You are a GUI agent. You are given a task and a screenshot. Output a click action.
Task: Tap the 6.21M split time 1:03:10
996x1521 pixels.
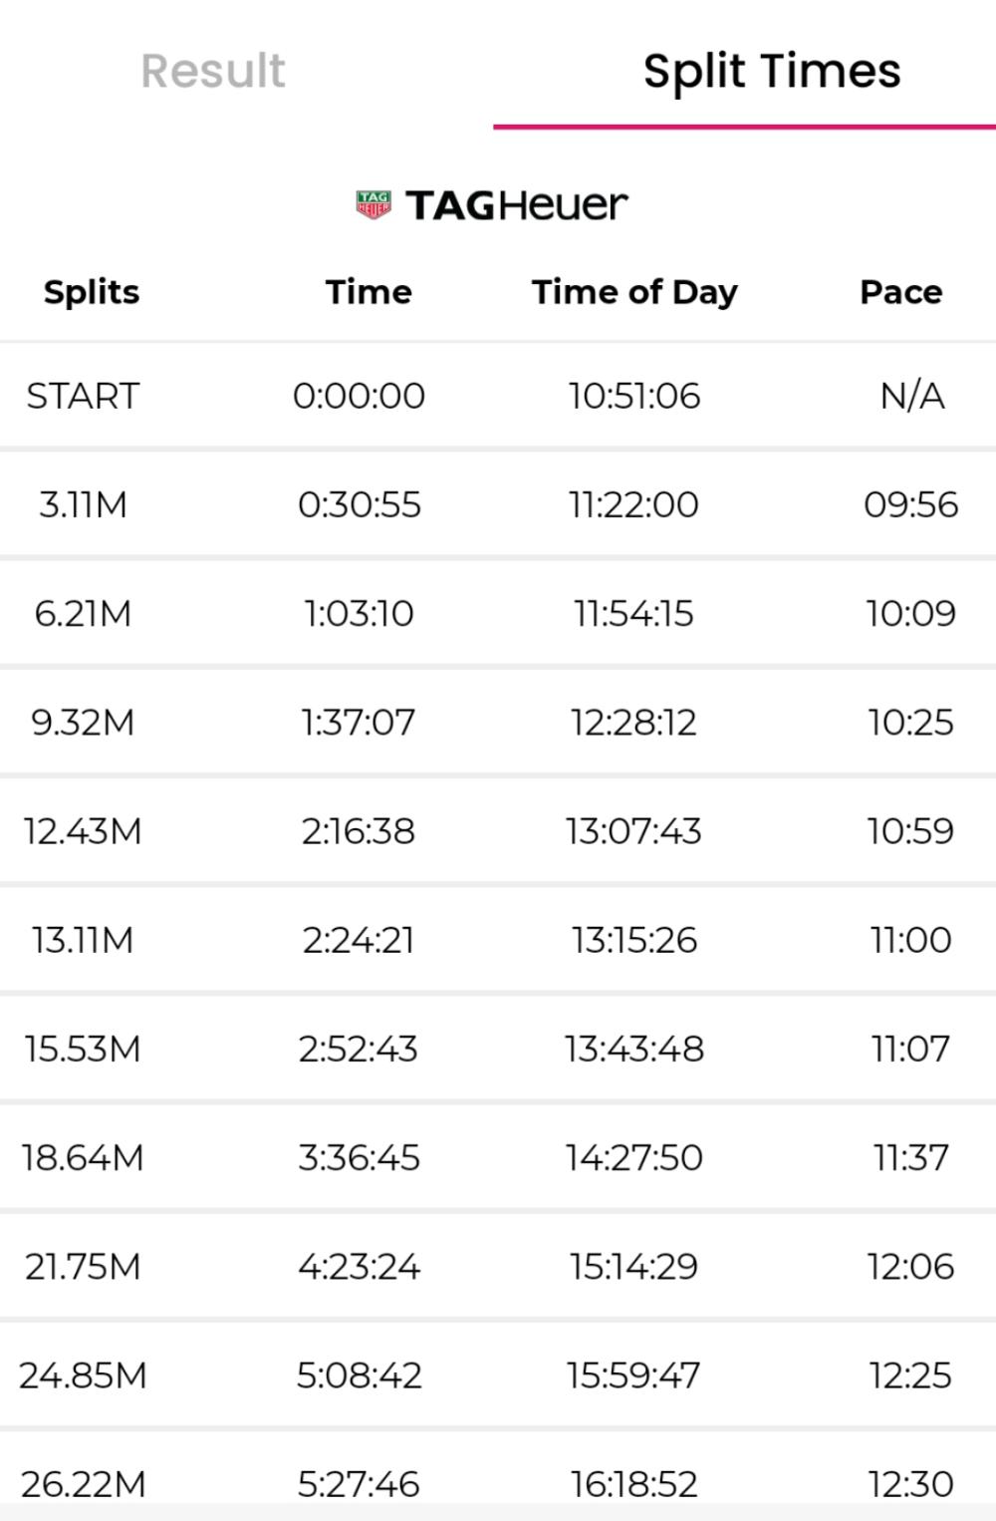pos(359,613)
